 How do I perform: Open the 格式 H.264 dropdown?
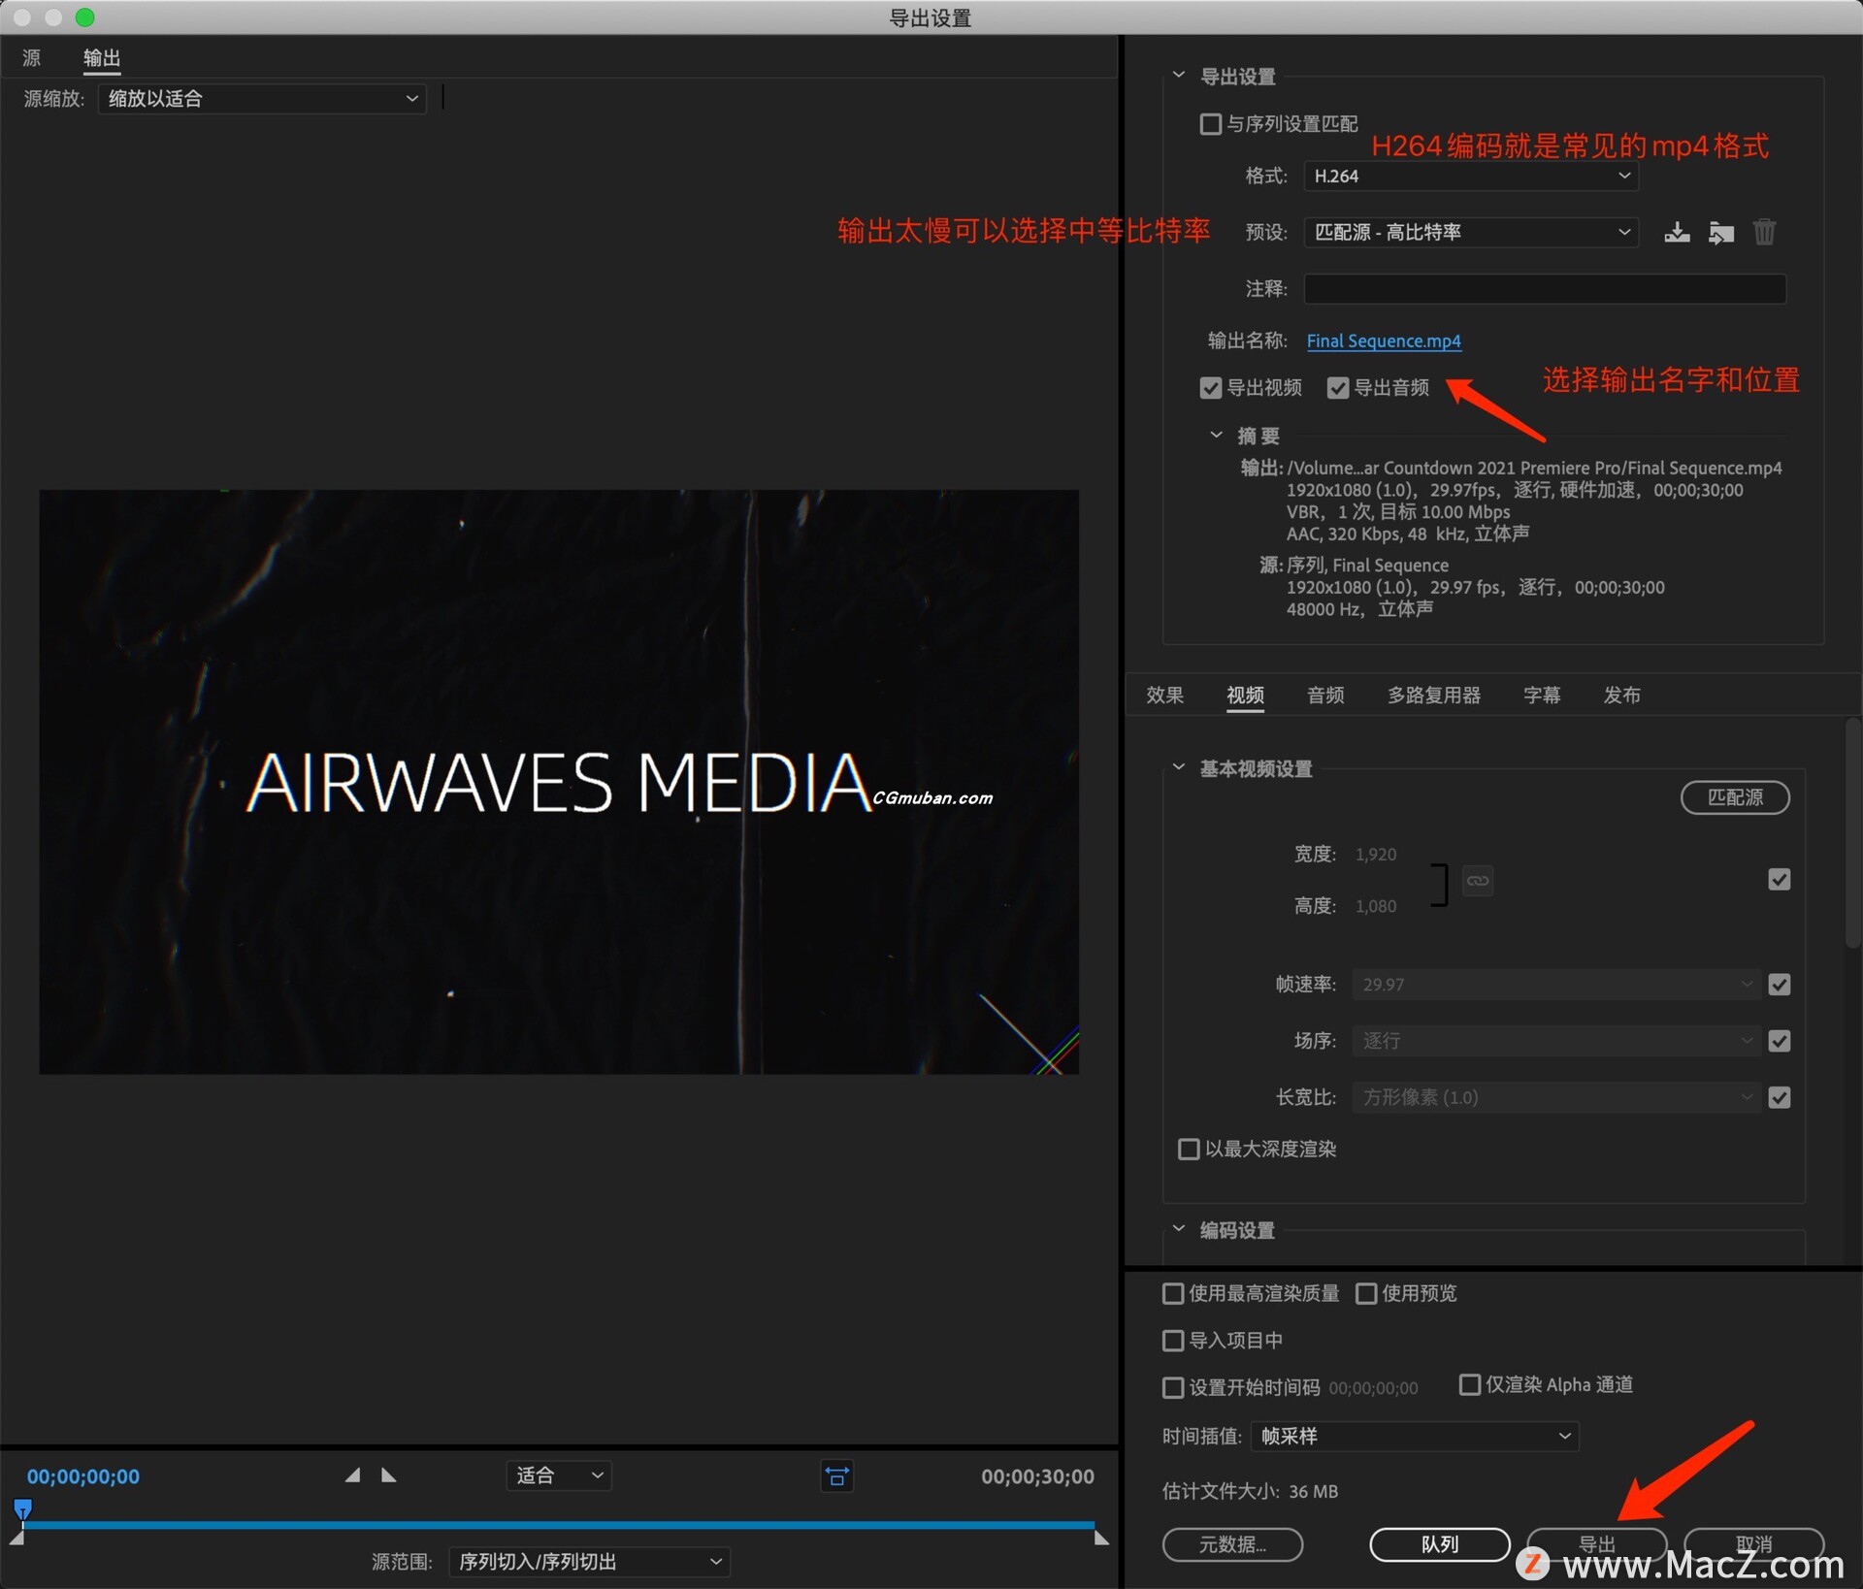(1471, 176)
